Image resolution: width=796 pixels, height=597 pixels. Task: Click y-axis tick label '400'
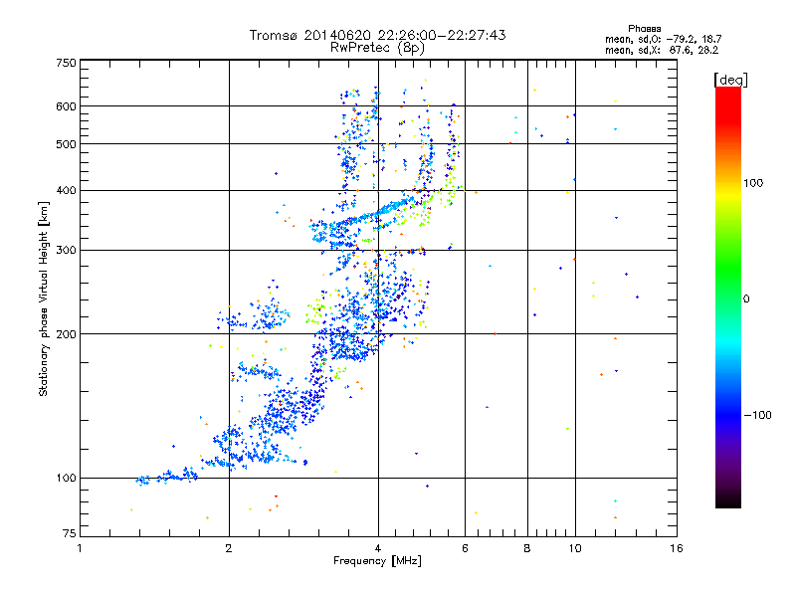point(66,190)
